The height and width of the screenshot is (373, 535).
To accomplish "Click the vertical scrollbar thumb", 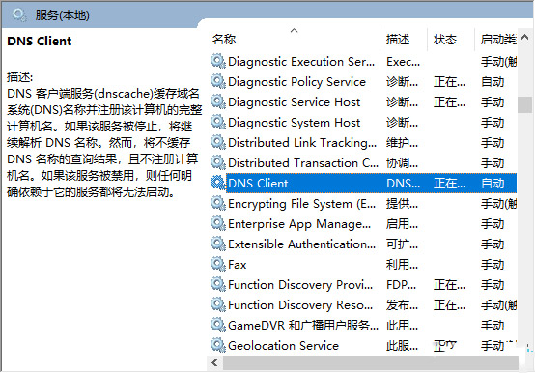I will (524, 104).
